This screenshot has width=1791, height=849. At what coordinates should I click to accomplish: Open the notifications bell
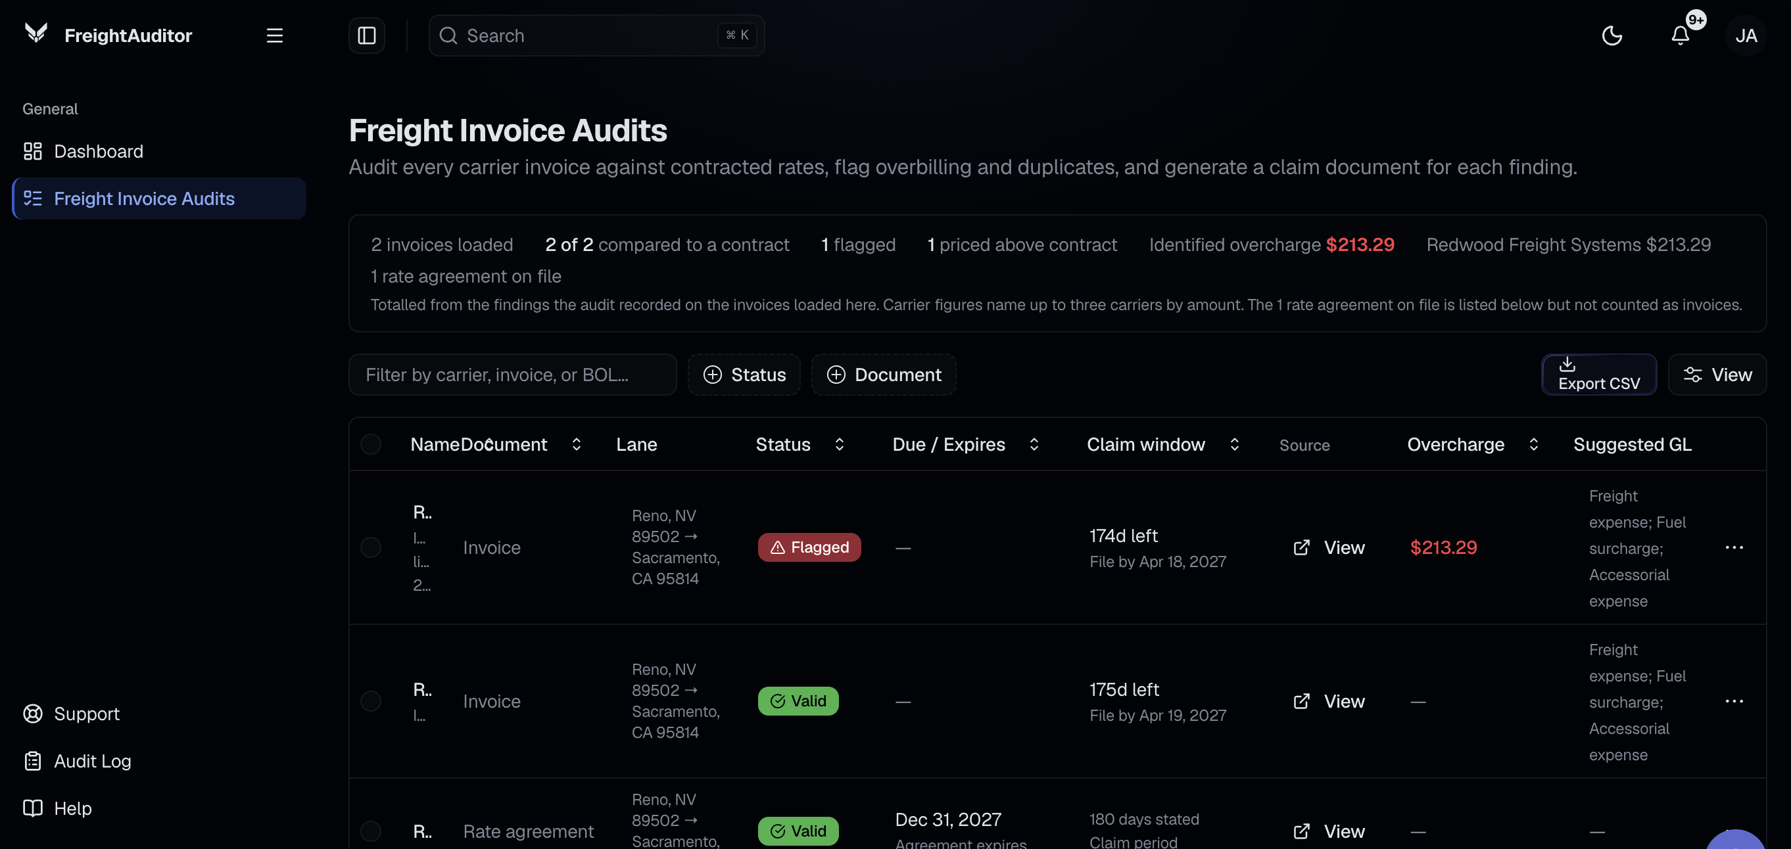pyautogui.click(x=1681, y=35)
